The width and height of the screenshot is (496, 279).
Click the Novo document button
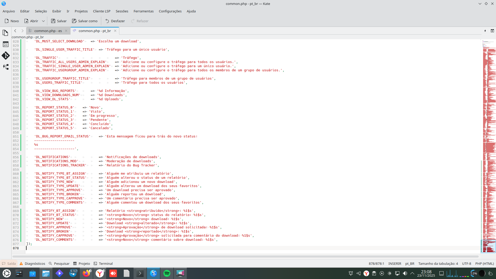click(x=12, y=21)
